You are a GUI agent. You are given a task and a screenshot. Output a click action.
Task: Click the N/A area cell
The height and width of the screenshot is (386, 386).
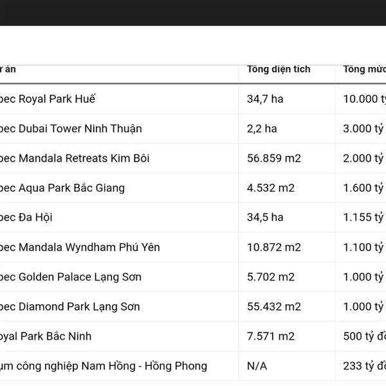[x=257, y=366]
